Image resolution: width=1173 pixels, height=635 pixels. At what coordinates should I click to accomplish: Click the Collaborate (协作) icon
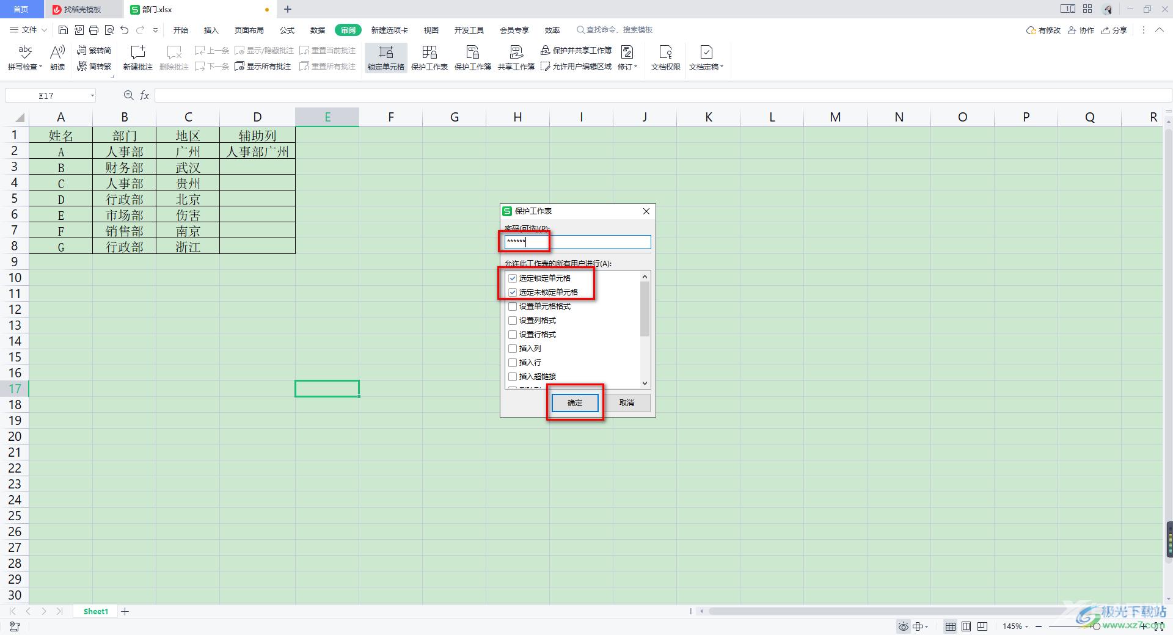[x=1081, y=30]
